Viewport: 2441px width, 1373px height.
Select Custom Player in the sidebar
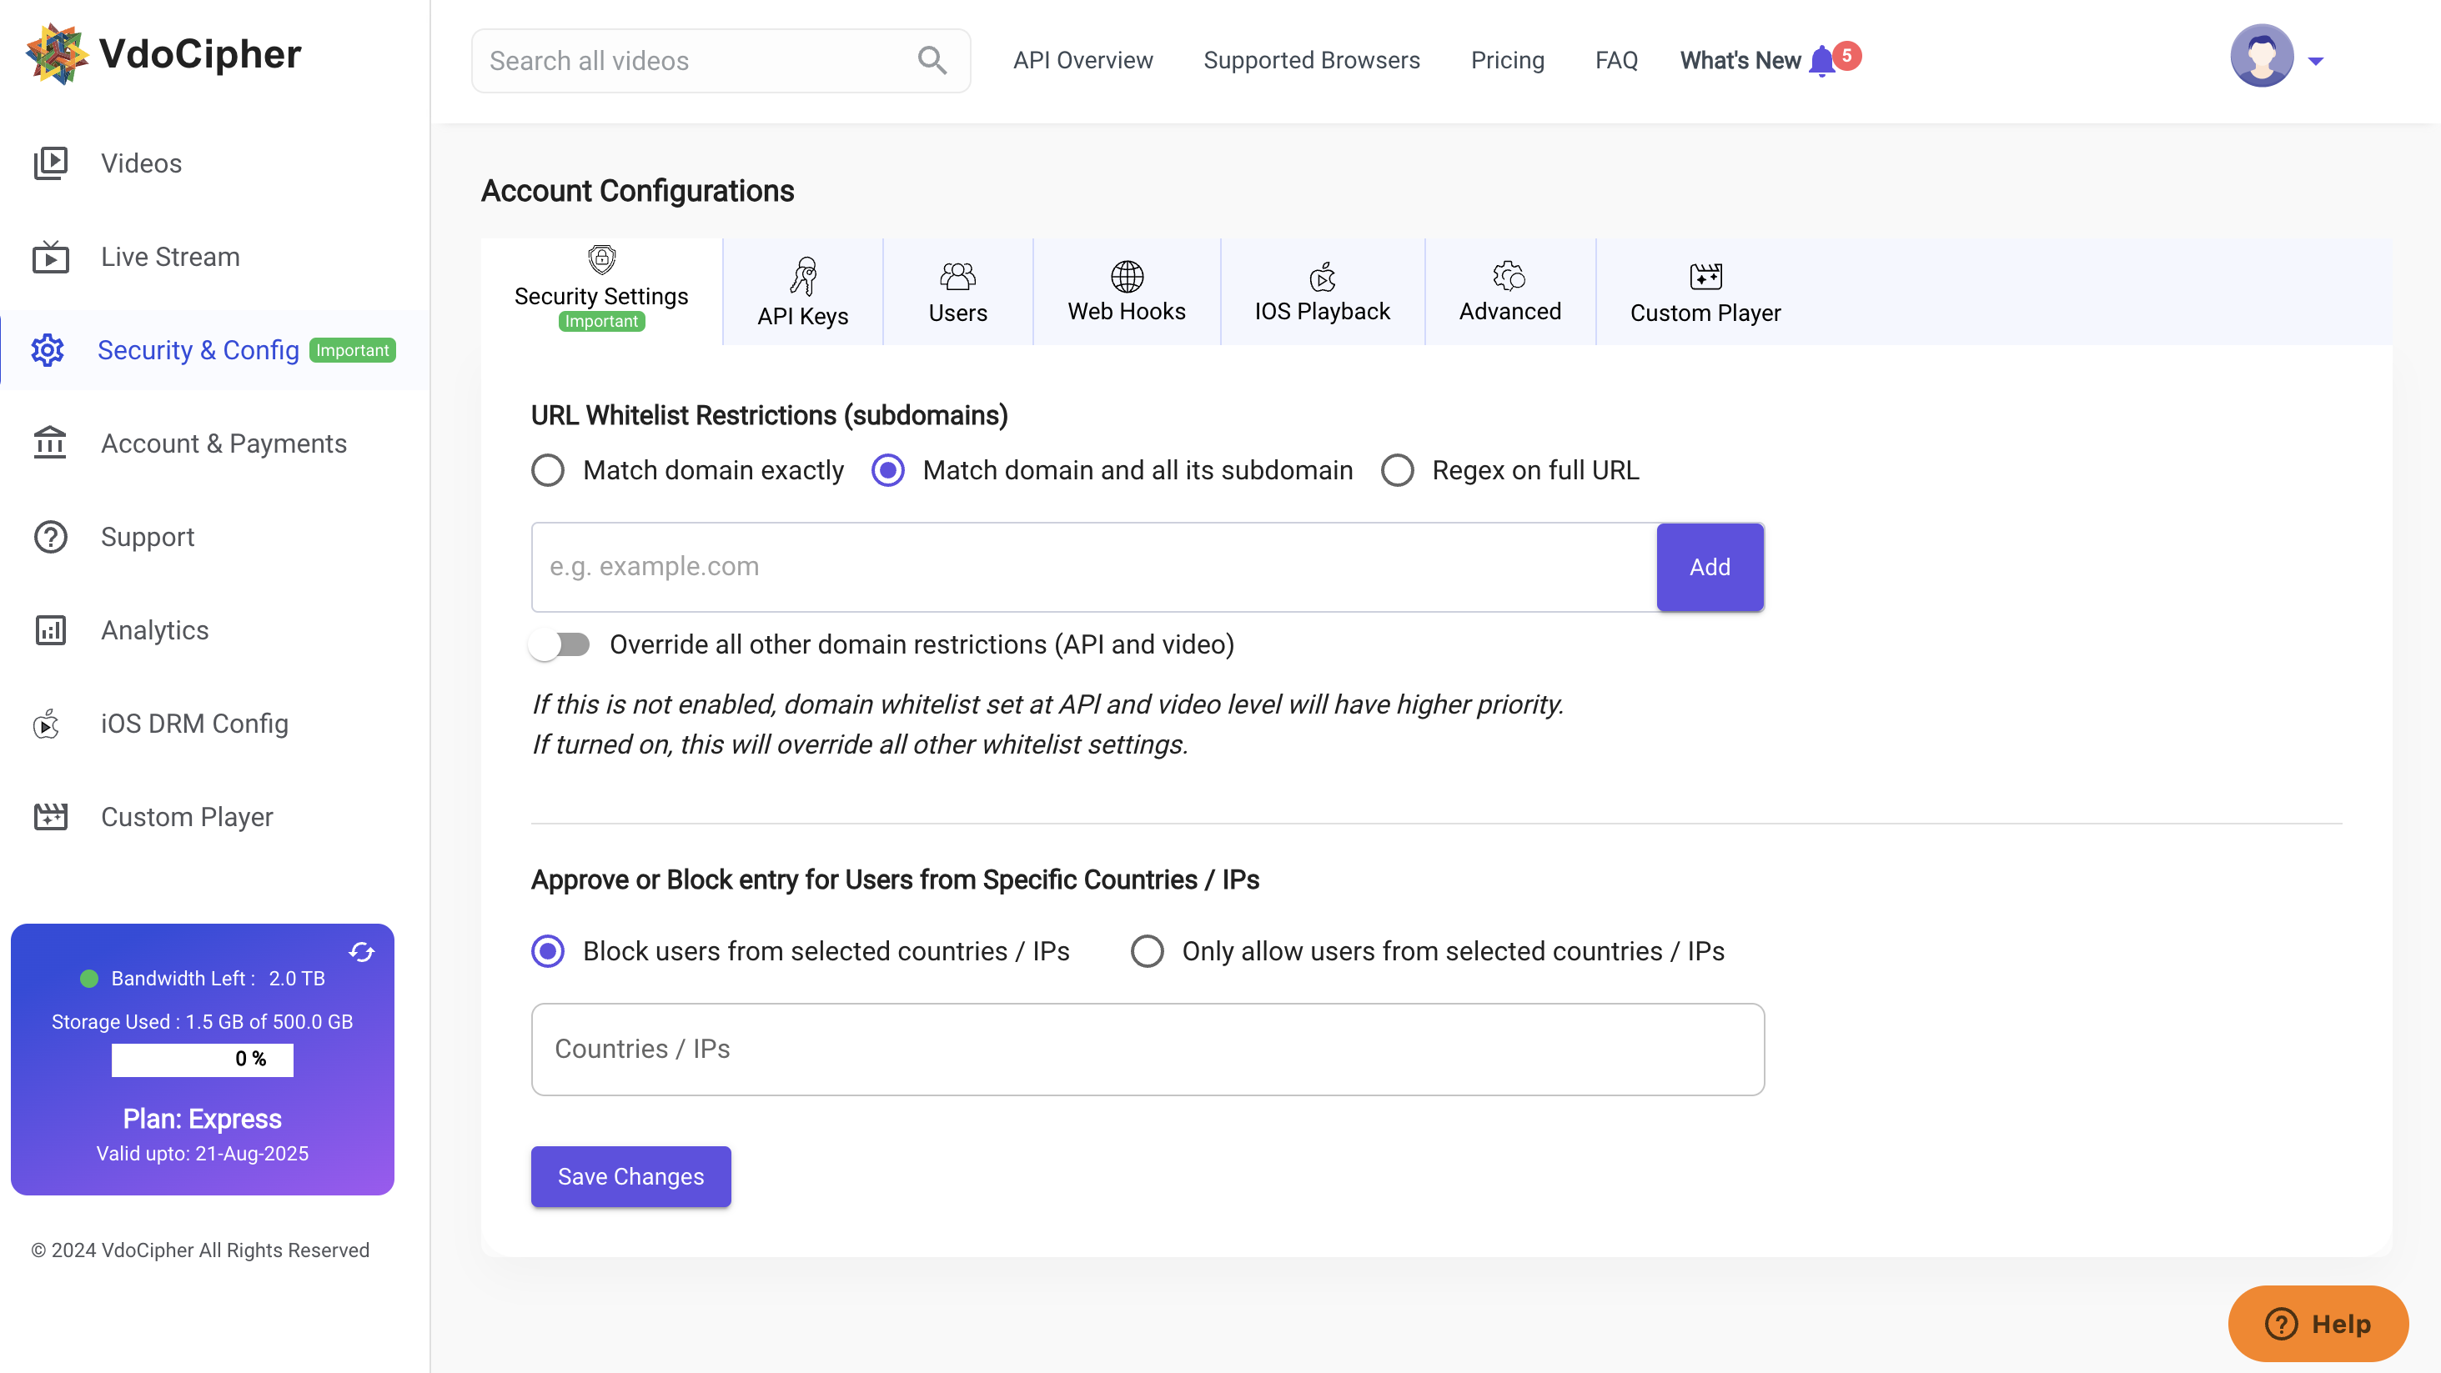pos(187,816)
